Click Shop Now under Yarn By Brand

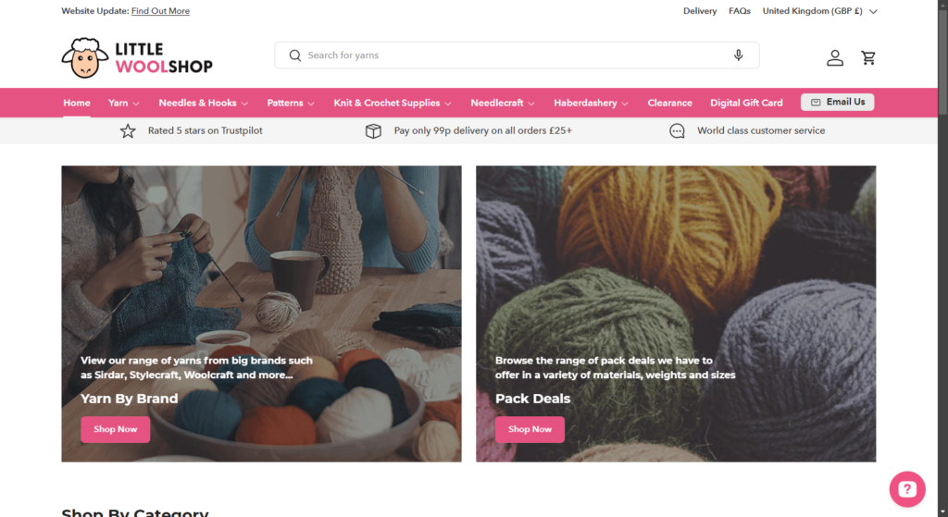tap(116, 429)
